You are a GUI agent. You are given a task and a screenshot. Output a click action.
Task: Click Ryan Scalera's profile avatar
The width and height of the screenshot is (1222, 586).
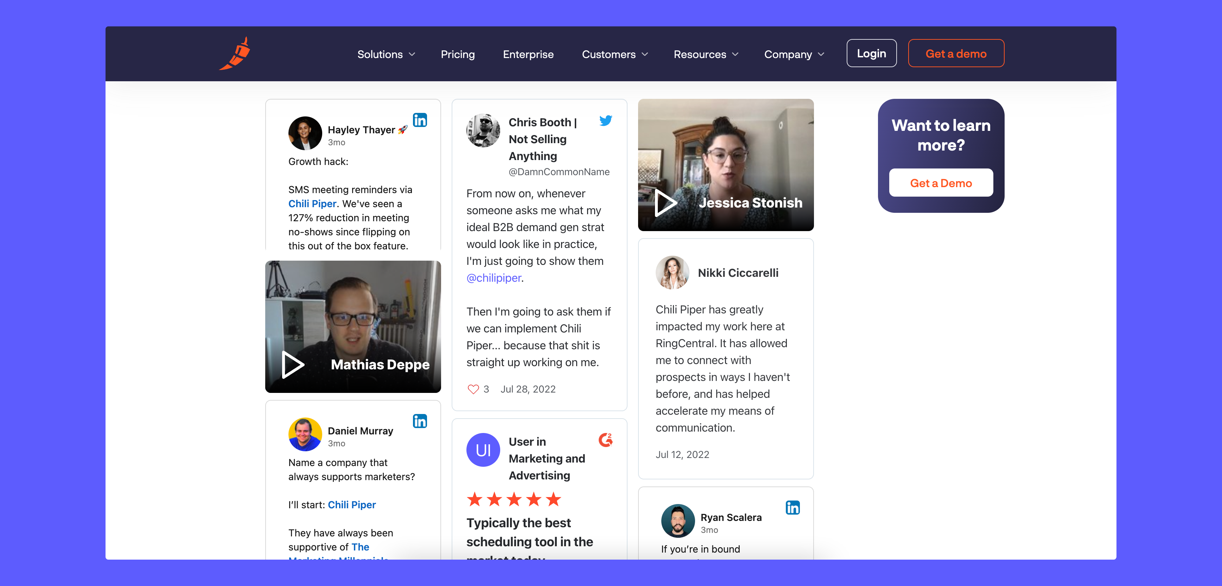click(x=678, y=521)
